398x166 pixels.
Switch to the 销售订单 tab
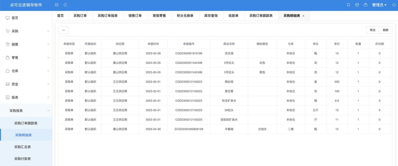pyautogui.click(x=135, y=16)
